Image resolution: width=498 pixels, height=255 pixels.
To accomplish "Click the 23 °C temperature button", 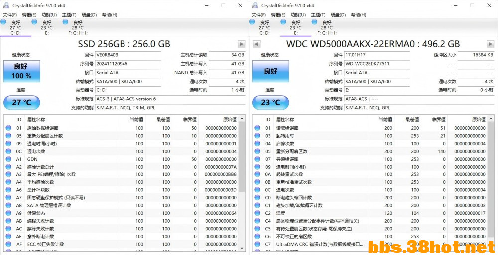I will pyautogui.click(x=270, y=103).
